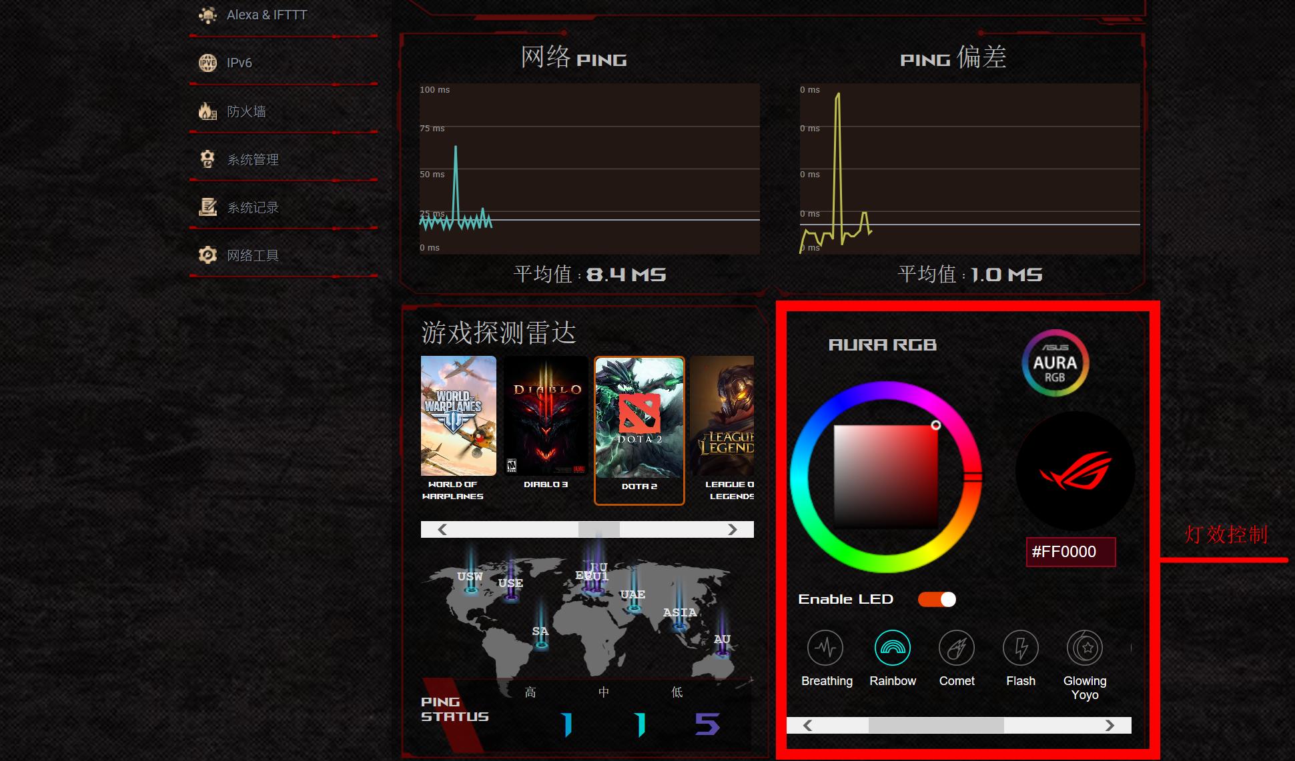Open Alexa & IFTTT menu item
1295x761 pixels.
266,15
